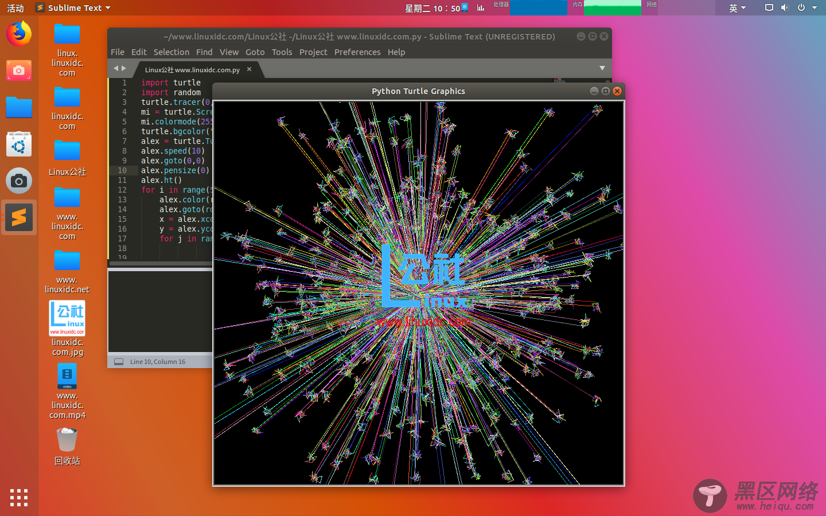Open 英 input method menu
The width and height of the screenshot is (826, 516).
[737, 8]
